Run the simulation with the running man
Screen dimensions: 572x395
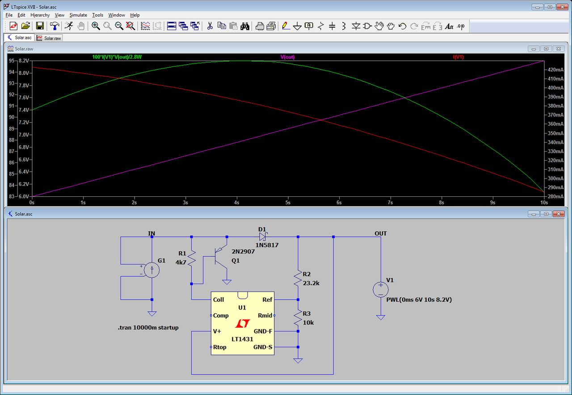[69, 26]
